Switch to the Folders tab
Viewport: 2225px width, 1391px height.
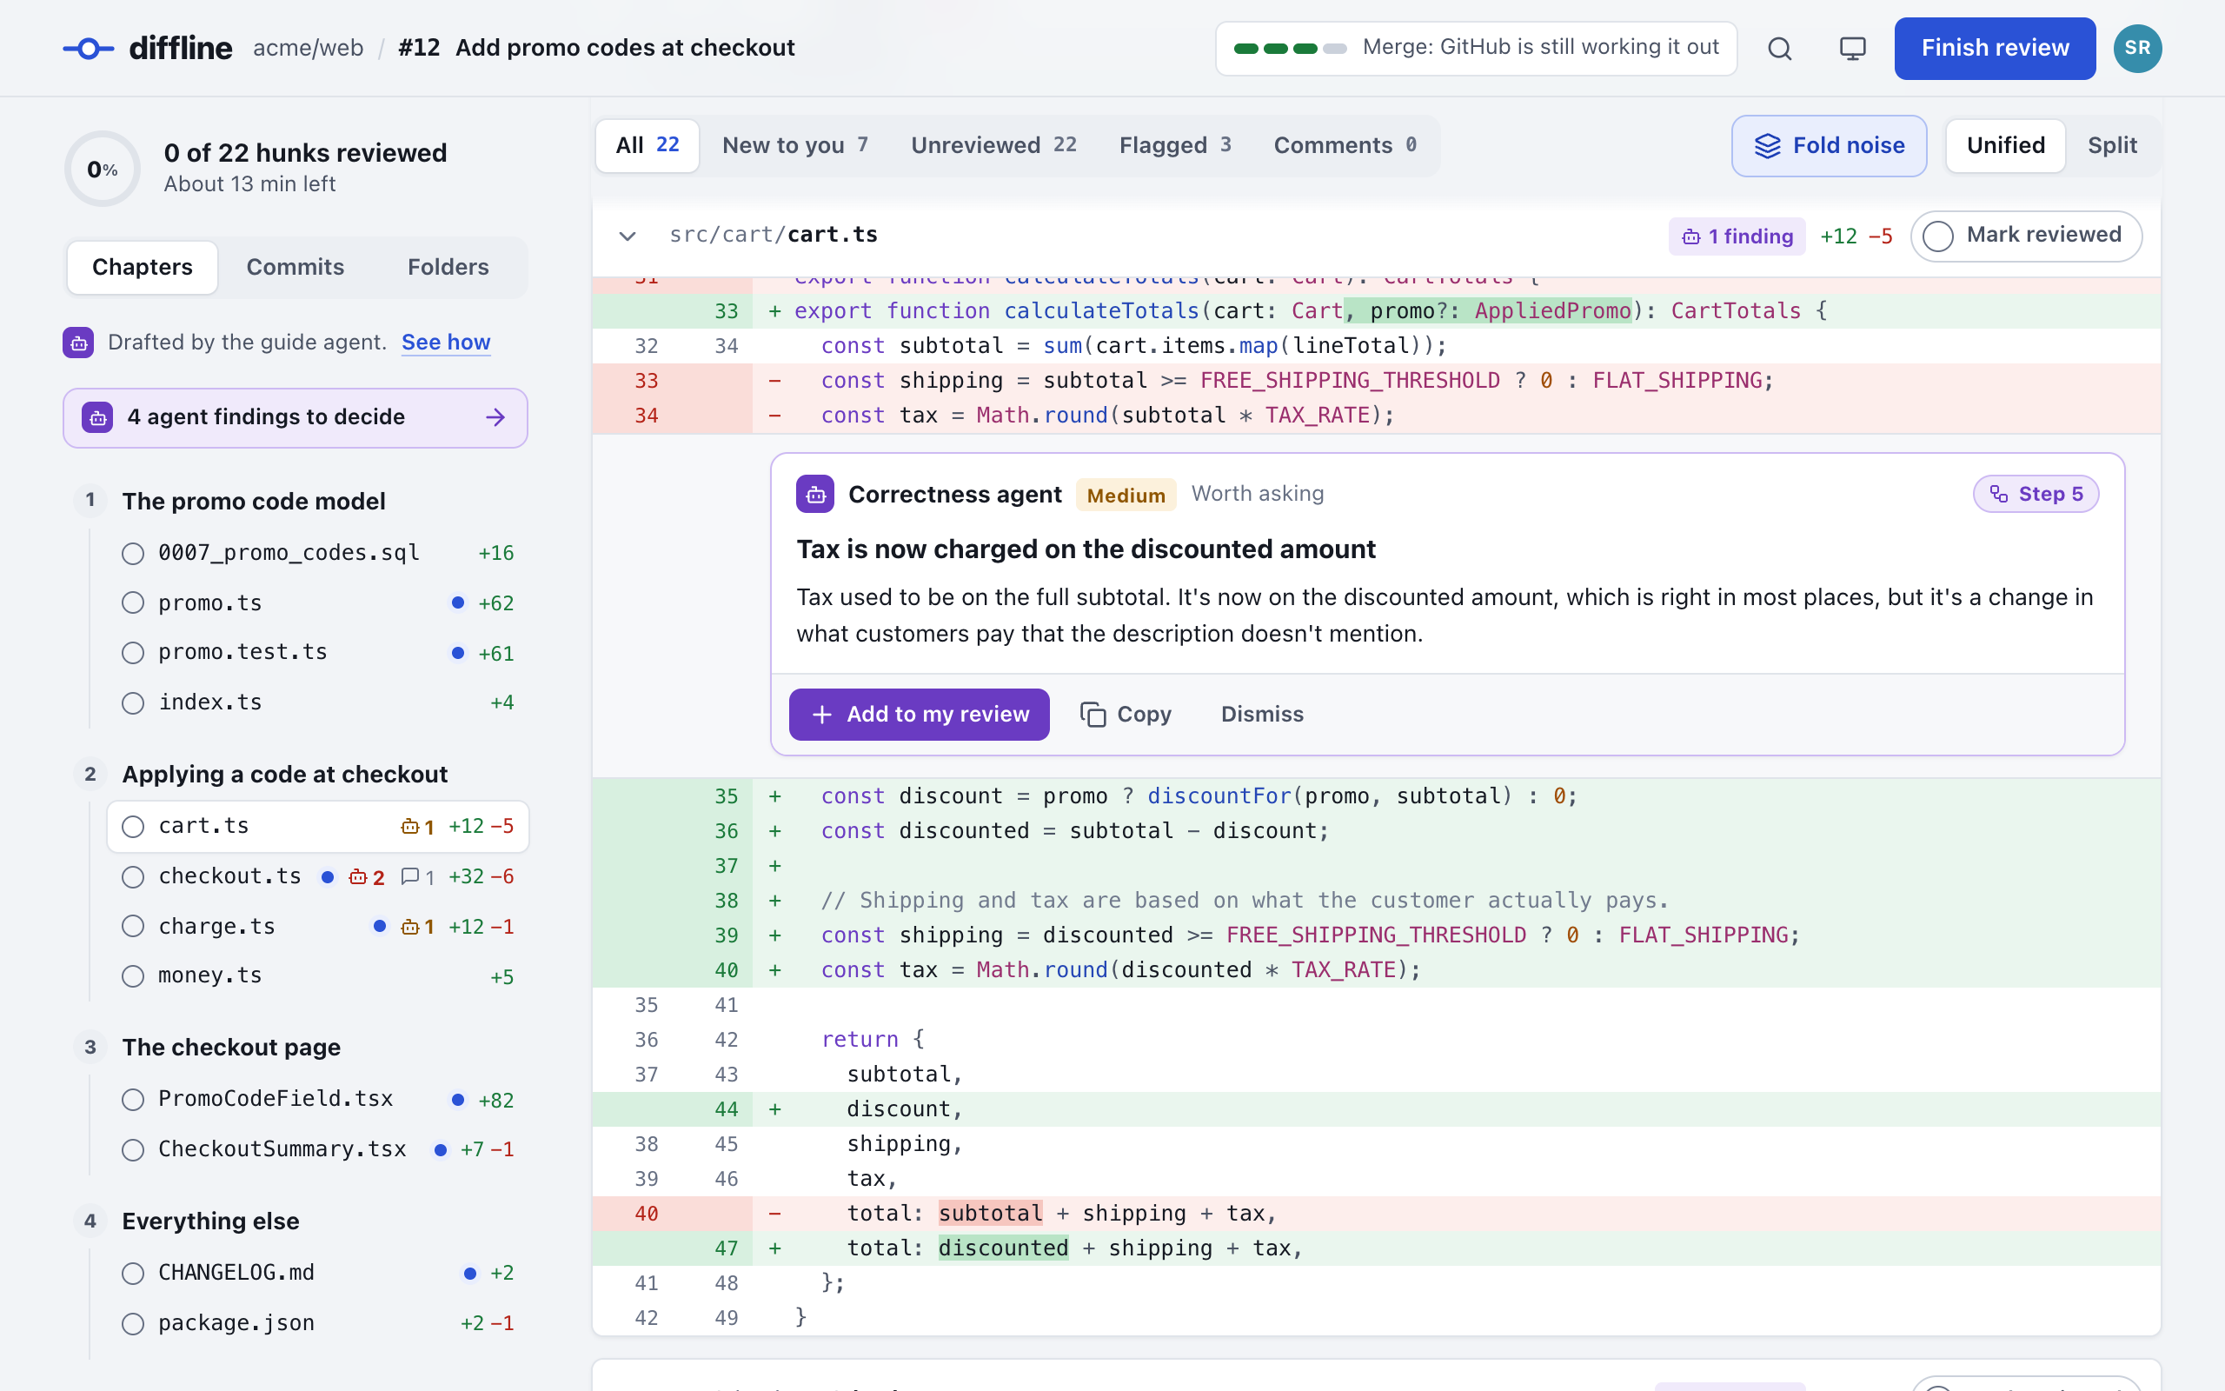(448, 267)
